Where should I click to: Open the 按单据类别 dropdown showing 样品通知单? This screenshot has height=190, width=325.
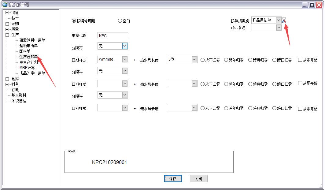278,20
